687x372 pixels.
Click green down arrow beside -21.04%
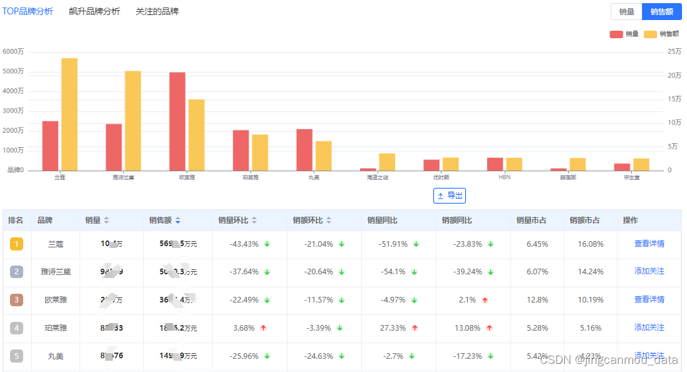[x=342, y=244]
